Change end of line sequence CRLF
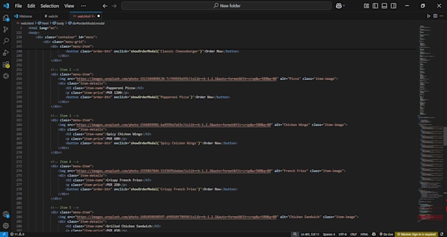The image size is (447, 237). (x=354, y=234)
